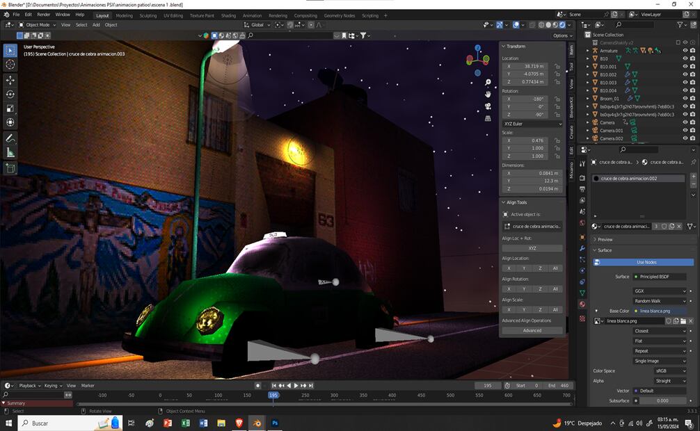700x431 pixels.
Task: Launch Photoshop from the Windows taskbar
Action: click(276, 423)
